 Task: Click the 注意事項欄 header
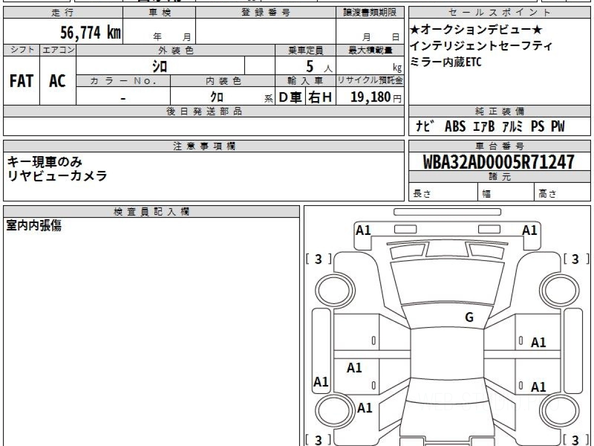[x=204, y=146]
